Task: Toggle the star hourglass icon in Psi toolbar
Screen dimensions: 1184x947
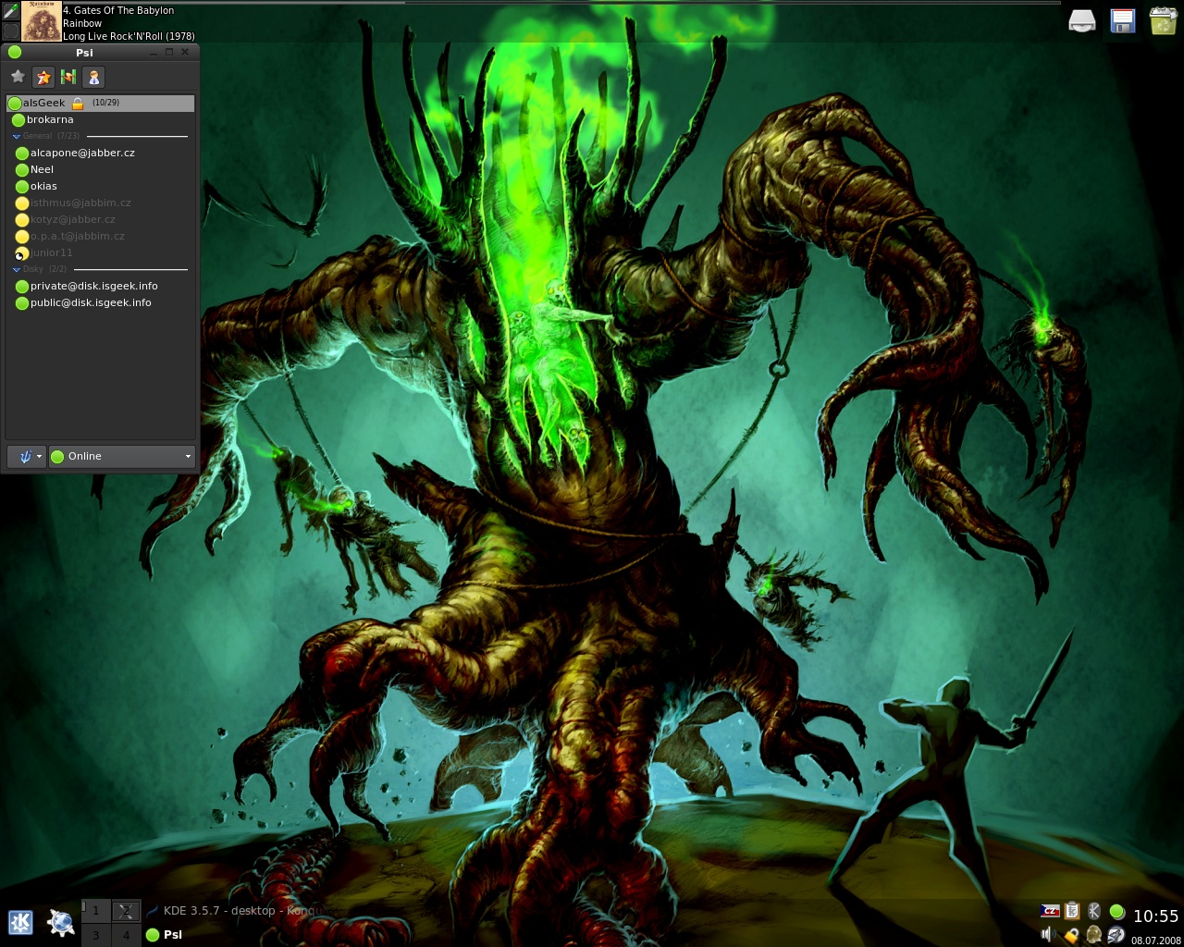Action: (43, 77)
